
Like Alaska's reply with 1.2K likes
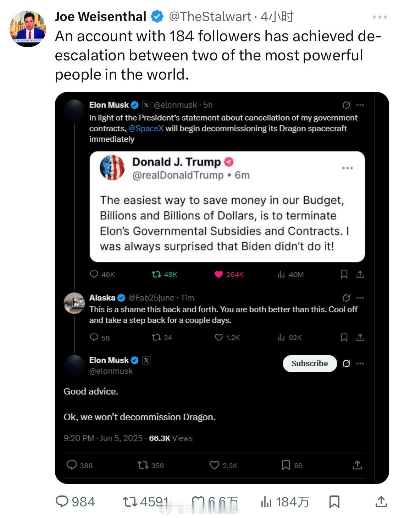point(219,337)
